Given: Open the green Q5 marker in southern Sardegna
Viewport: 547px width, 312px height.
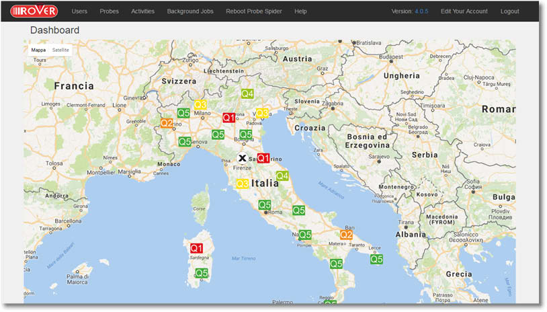Looking at the screenshot, I should pyautogui.click(x=202, y=273).
